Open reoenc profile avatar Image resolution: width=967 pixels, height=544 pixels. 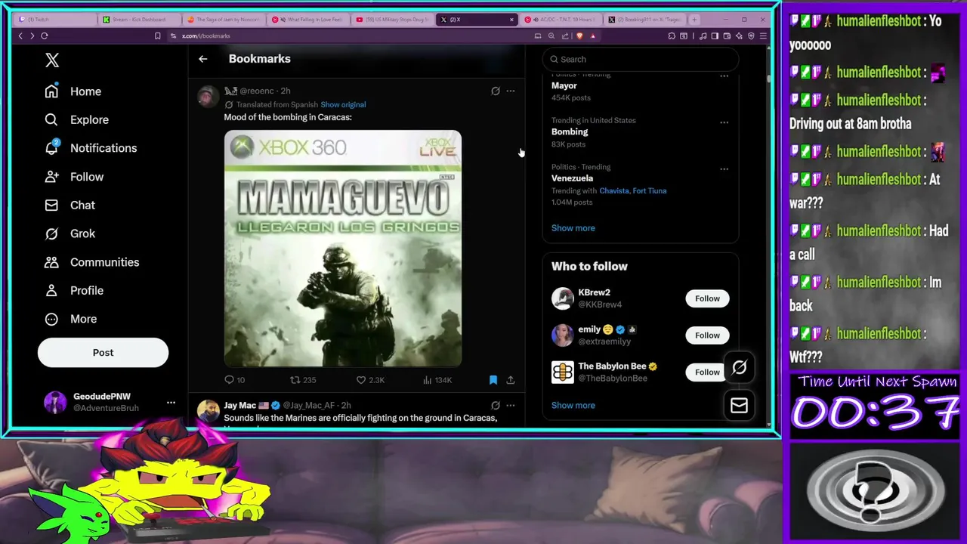208,97
